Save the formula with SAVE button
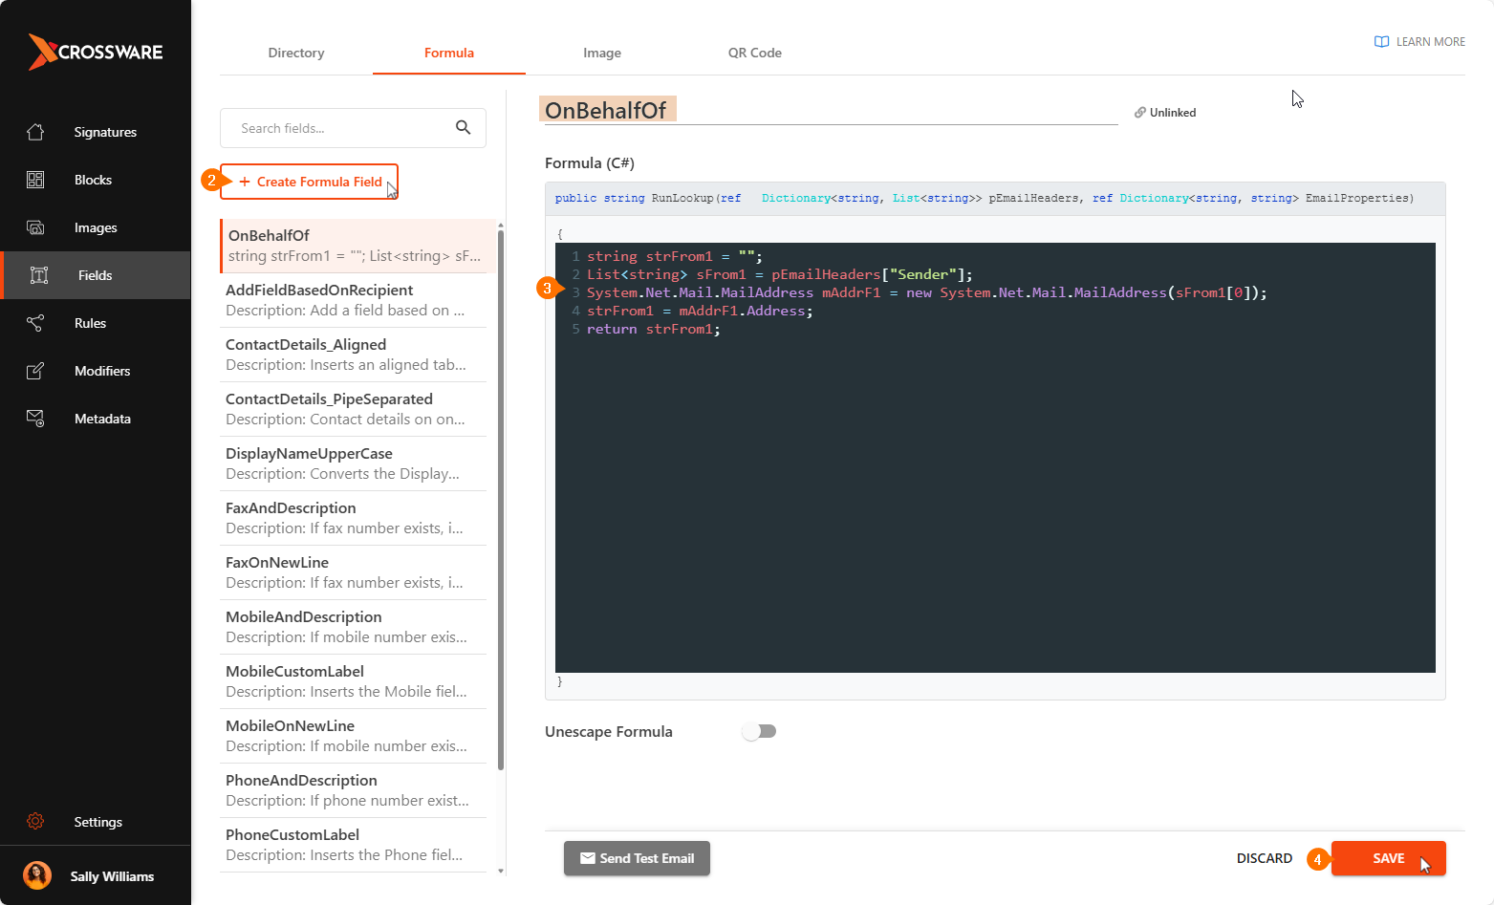Viewport: 1494px width, 905px height. [x=1388, y=858]
